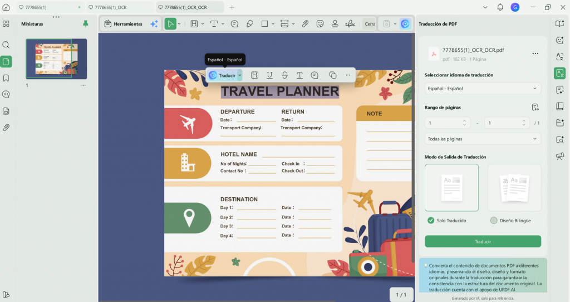Open the comments panel in left sidebar
570x302 pixels.
click(x=6, y=94)
